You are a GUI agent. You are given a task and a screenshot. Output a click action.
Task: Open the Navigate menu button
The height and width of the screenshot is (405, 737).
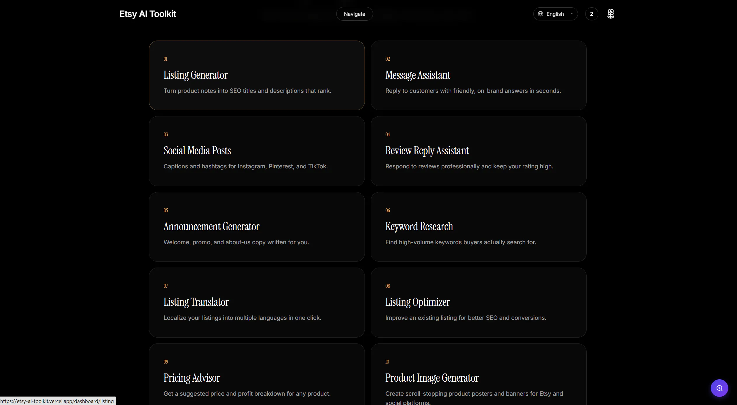pyautogui.click(x=354, y=14)
